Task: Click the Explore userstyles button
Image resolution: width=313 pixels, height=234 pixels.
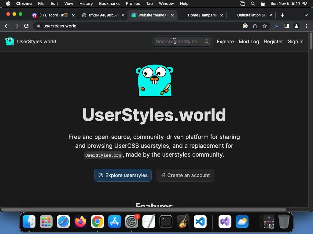Action: pyautogui.click(x=123, y=175)
